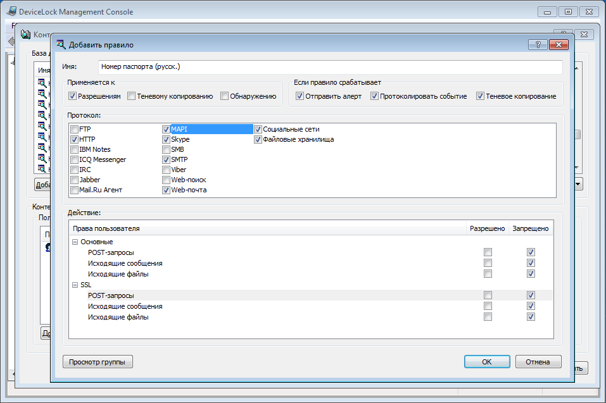
Task: Collapse the SSL rights group
Action: point(75,285)
